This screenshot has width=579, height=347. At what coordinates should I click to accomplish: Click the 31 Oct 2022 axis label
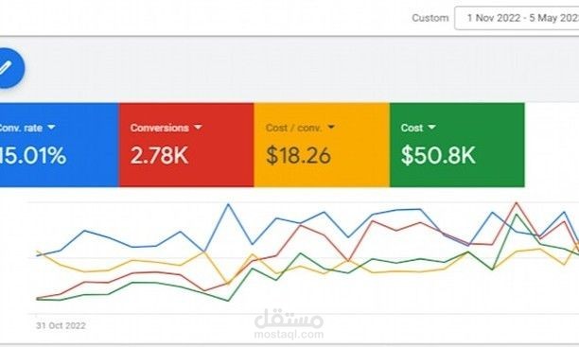[x=61, y=325]
